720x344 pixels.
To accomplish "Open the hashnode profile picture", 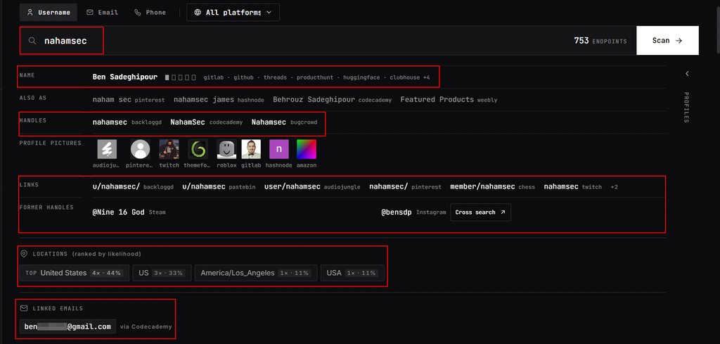I will 278,149.
